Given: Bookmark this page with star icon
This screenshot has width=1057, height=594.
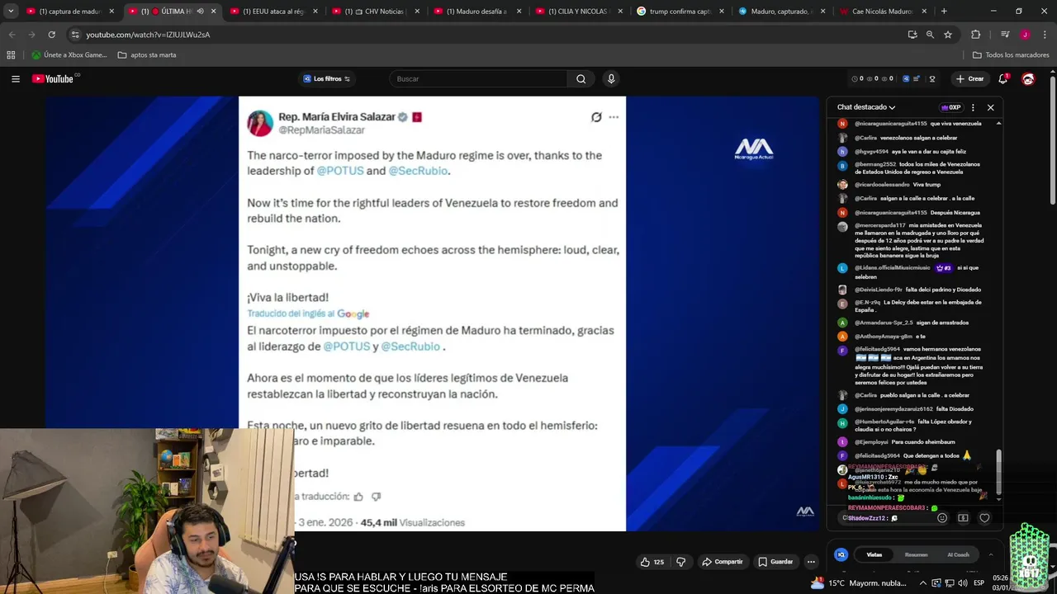Looking at the screenshot, I should coord(948,35).
